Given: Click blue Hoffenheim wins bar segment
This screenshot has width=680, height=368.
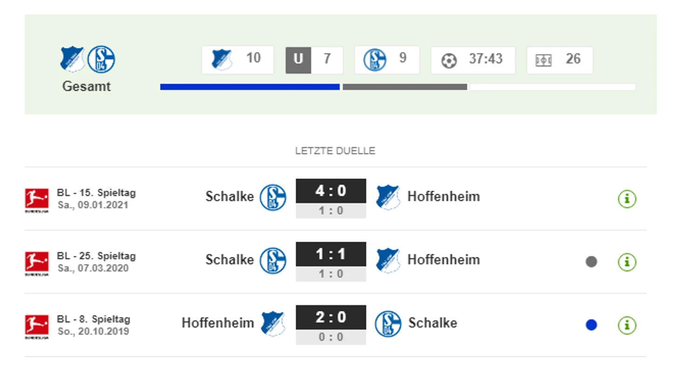Looking at the screenshot, I should click(250, 87).
